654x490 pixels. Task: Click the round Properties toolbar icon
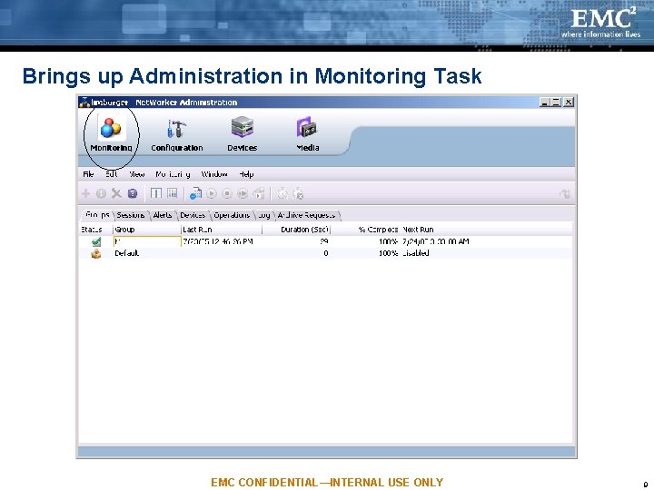pos(101,193)
